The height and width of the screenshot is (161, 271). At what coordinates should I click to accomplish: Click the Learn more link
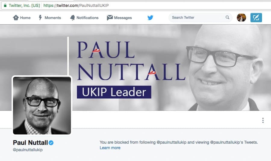[110, 148]
